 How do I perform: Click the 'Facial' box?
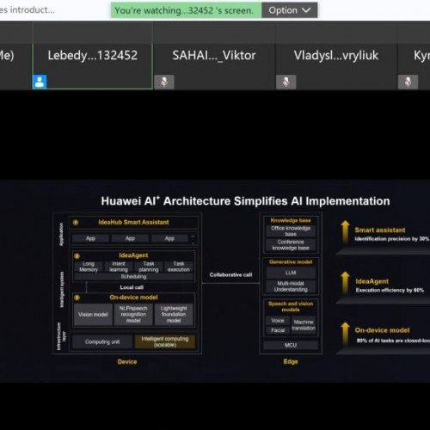click(x=278, y=330)
